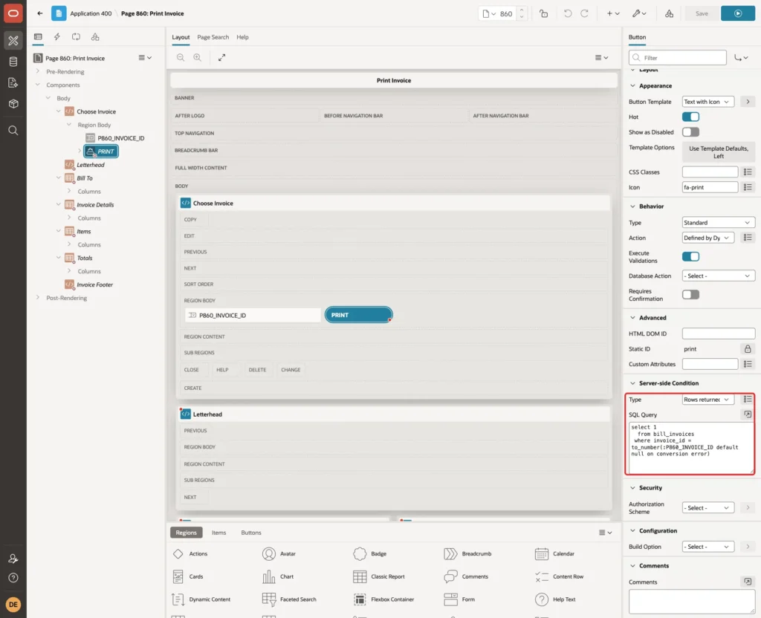Switch gallery to the Items tab
This screenshot has height=618, width=761.
tap(219, 533)
